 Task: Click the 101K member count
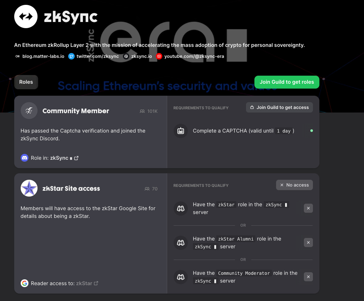[x=152, y=111]
